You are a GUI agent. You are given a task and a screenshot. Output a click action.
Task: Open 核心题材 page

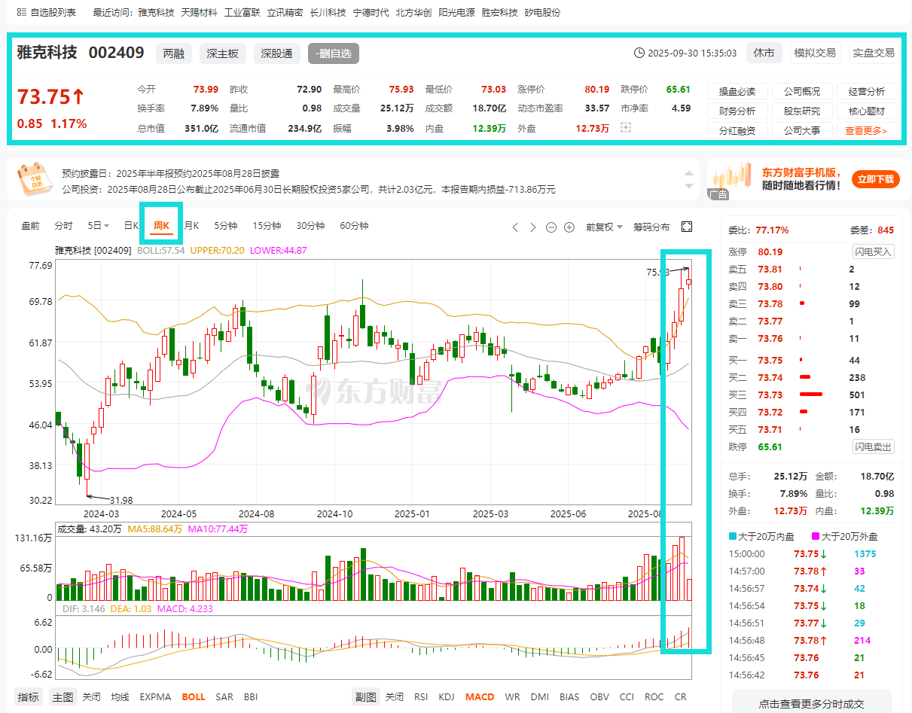coord(867,111)
